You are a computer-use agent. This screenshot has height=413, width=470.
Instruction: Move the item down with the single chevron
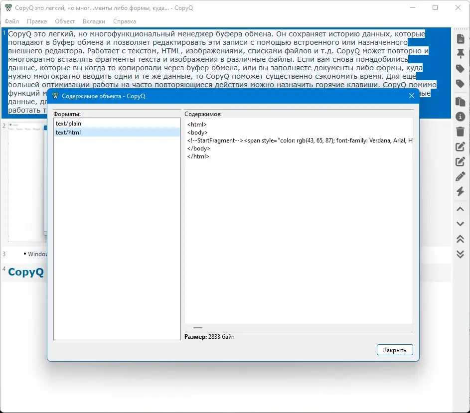tap(461, 224)
